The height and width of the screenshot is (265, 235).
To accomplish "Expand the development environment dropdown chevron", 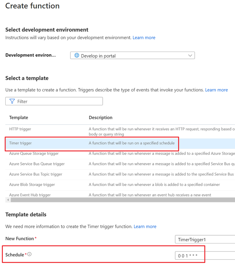I will (x=190, y=55).
